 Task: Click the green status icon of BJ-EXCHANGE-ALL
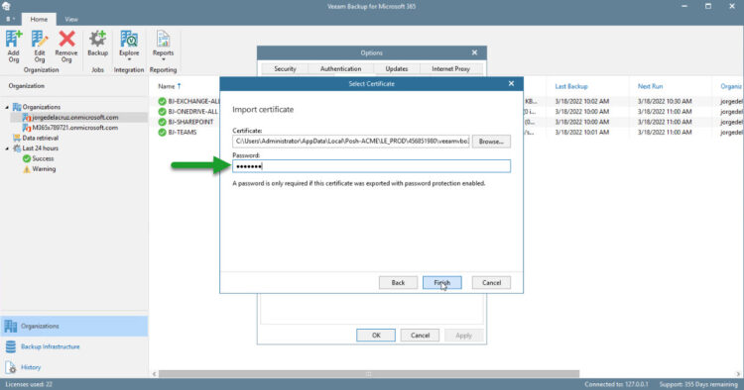pyautogui.click(x=163, y=101)
